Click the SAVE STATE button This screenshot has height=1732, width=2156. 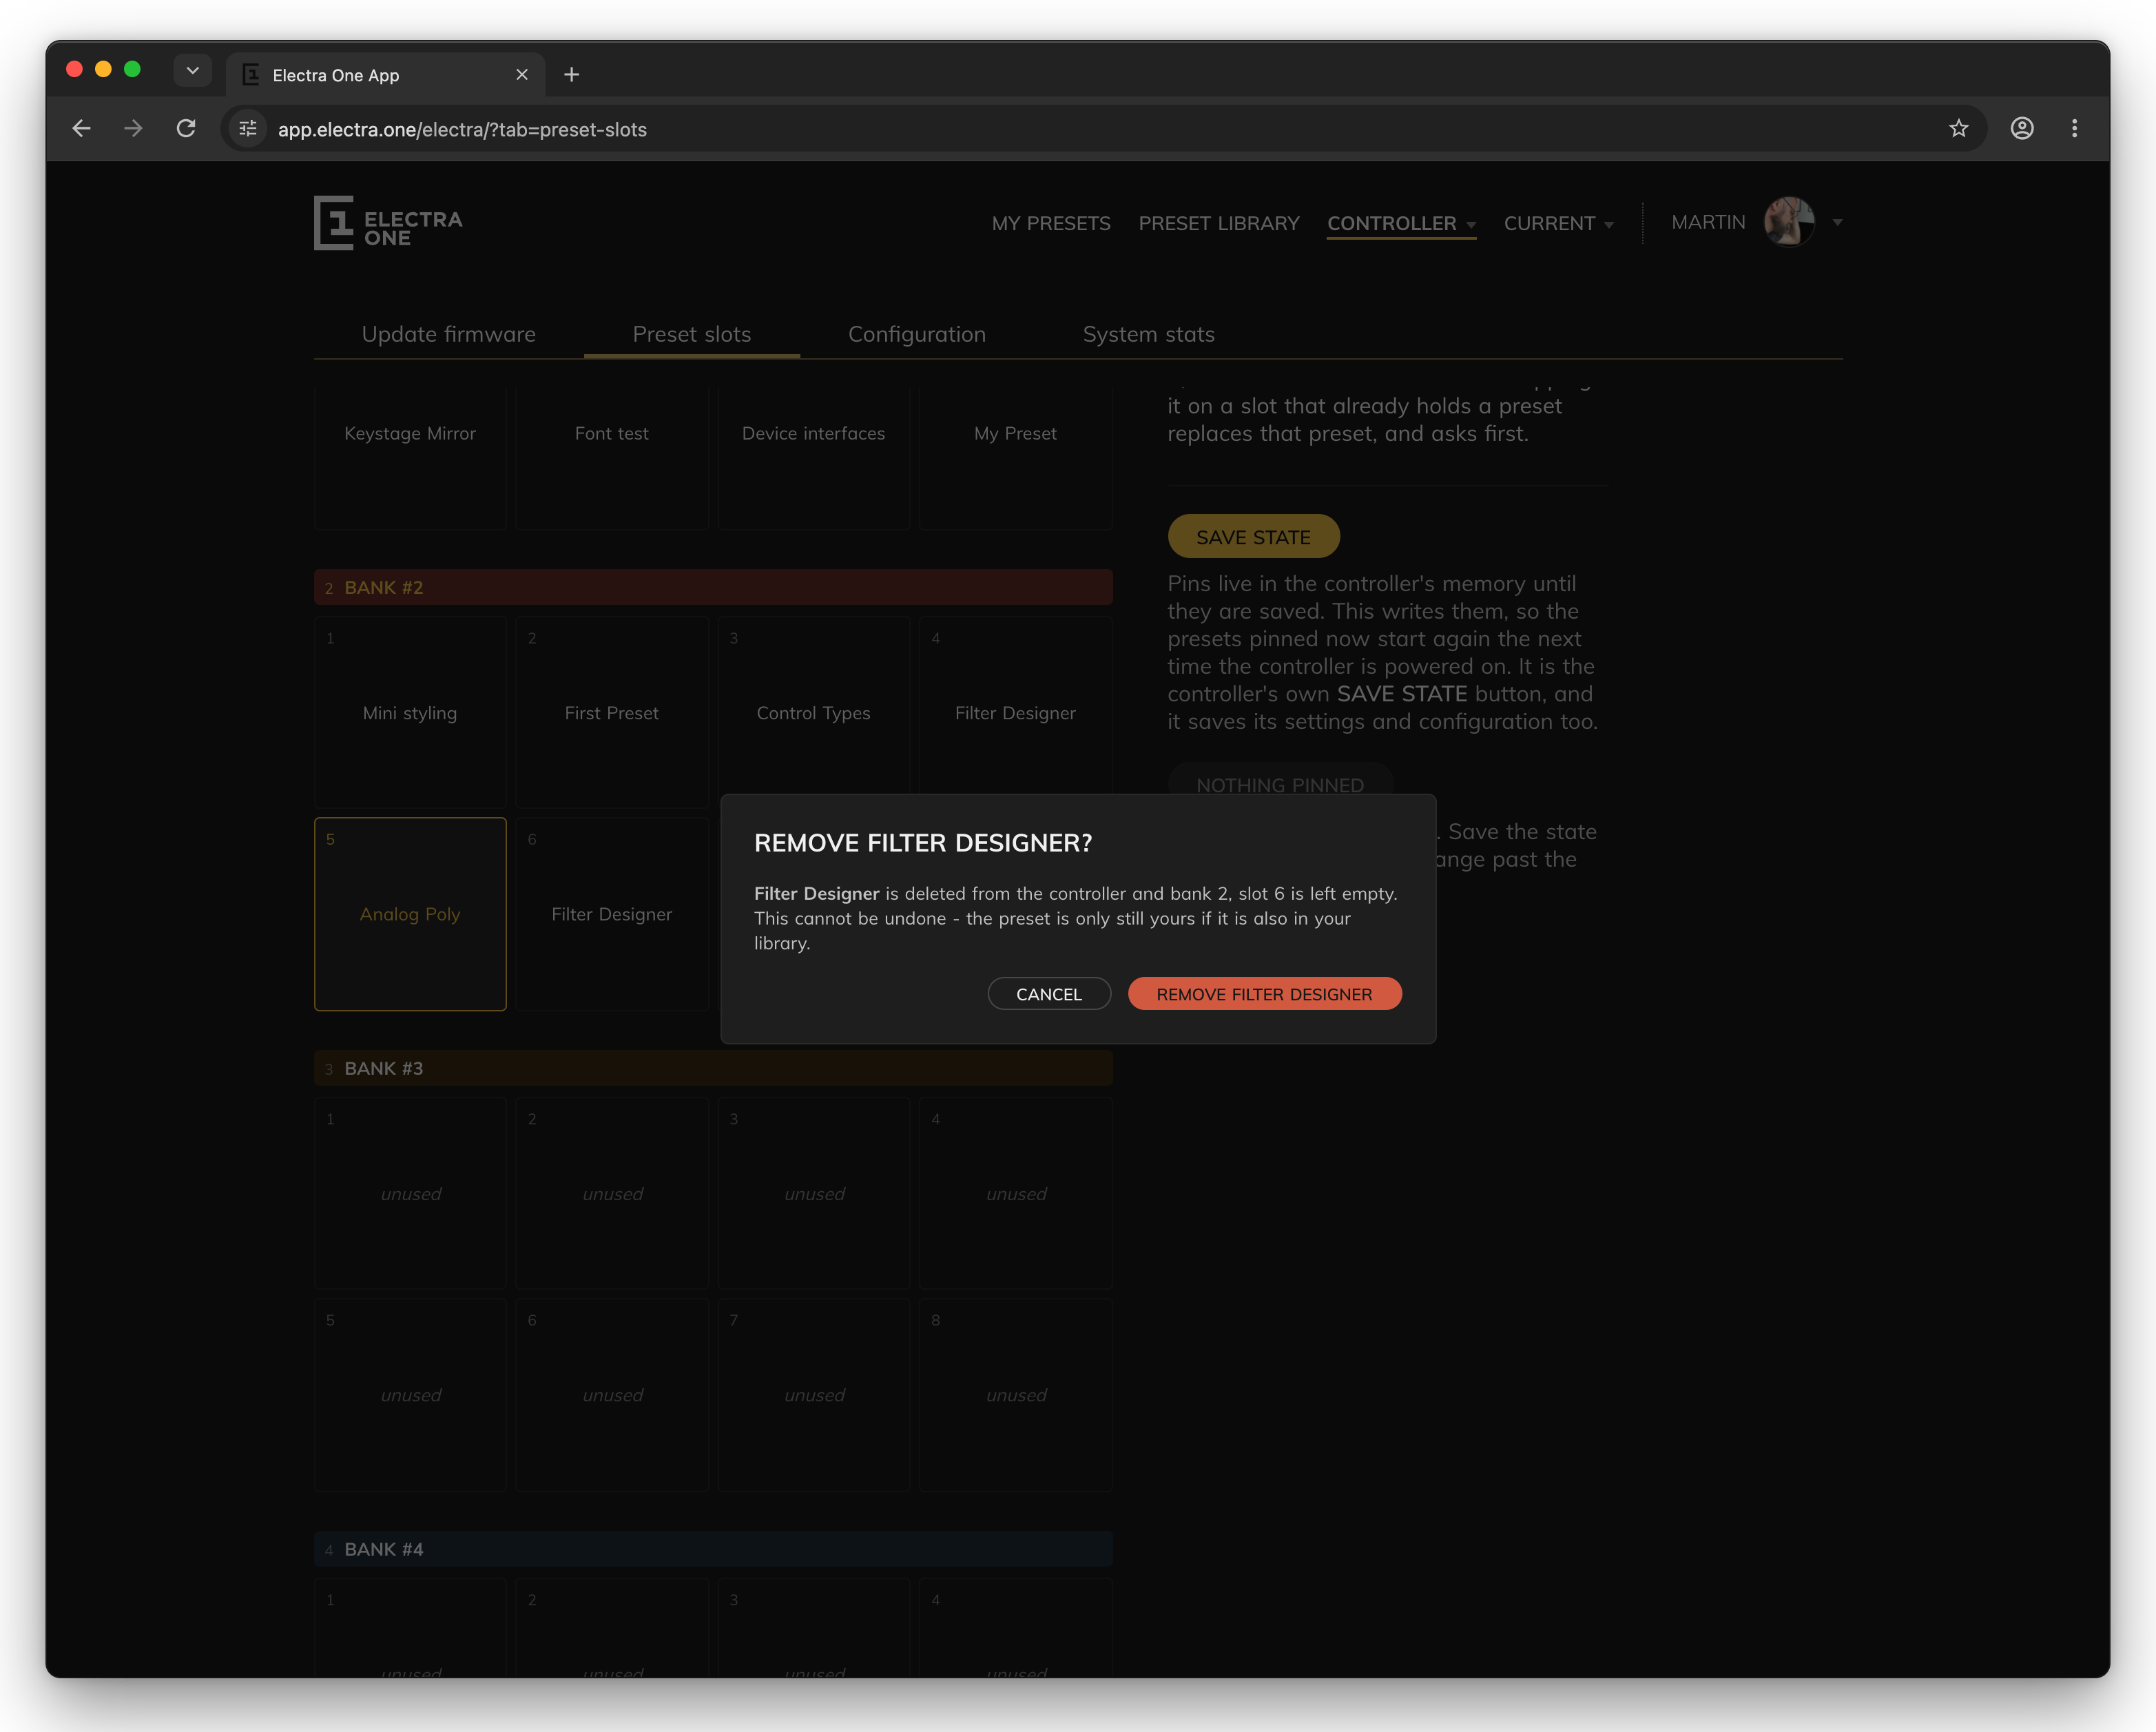tap(1254, 537)
